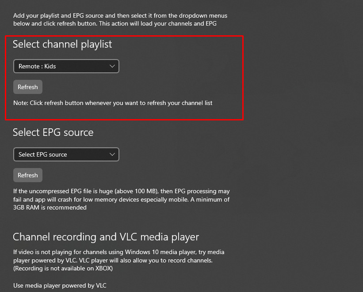This screenshot has height=292, width=363.
Task: Click the note about refreshing channel list
Action: (113, 103)
